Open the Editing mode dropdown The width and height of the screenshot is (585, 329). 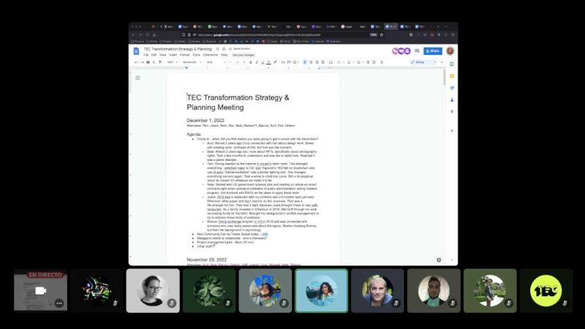coord(423,62)
